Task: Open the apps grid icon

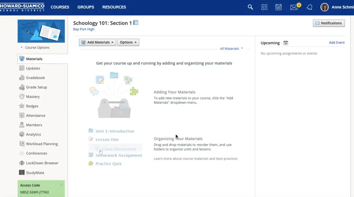Action: (x=264, y=7)
